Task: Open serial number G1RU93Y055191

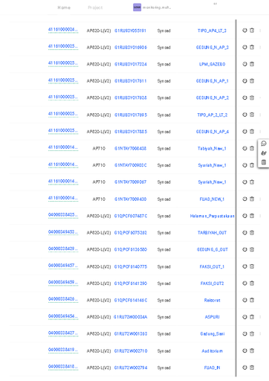Action: coord(130,31)
